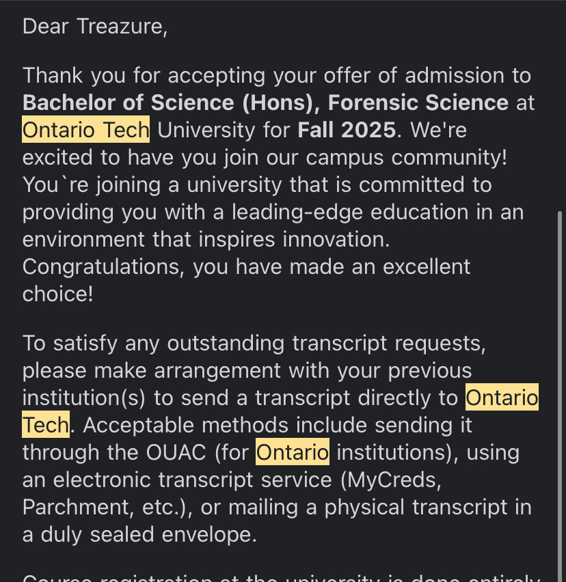Click the word "choice!" ending the first paragraph
566x582 pixels.
click(57, 294)
